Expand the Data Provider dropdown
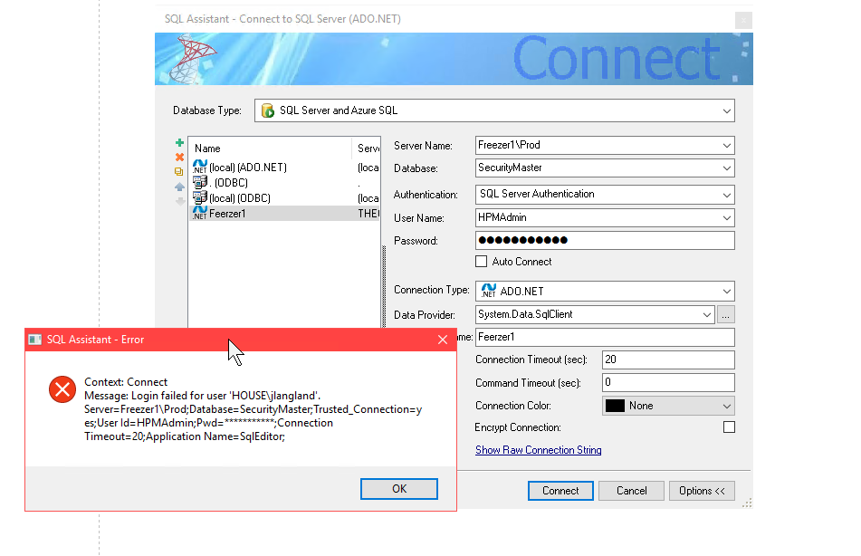Viewport: 861px width, 556px height. [707, 315]
